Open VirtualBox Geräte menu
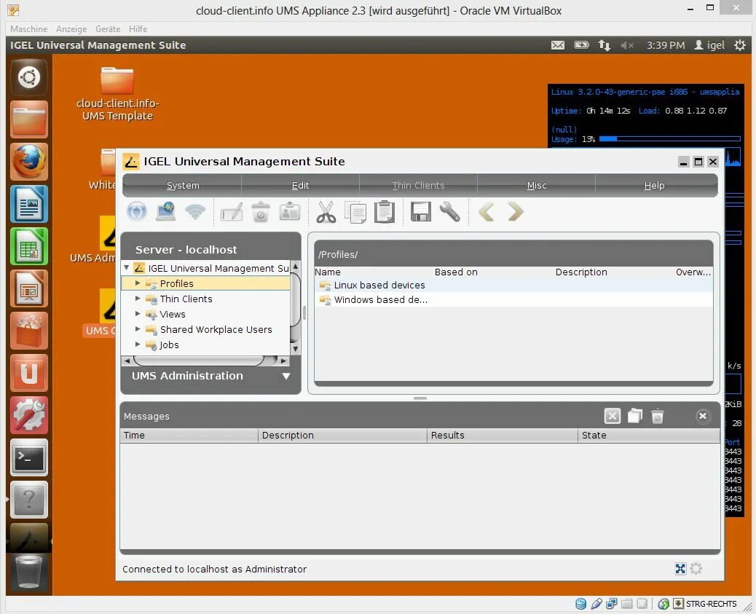 (x=108, y=29)
